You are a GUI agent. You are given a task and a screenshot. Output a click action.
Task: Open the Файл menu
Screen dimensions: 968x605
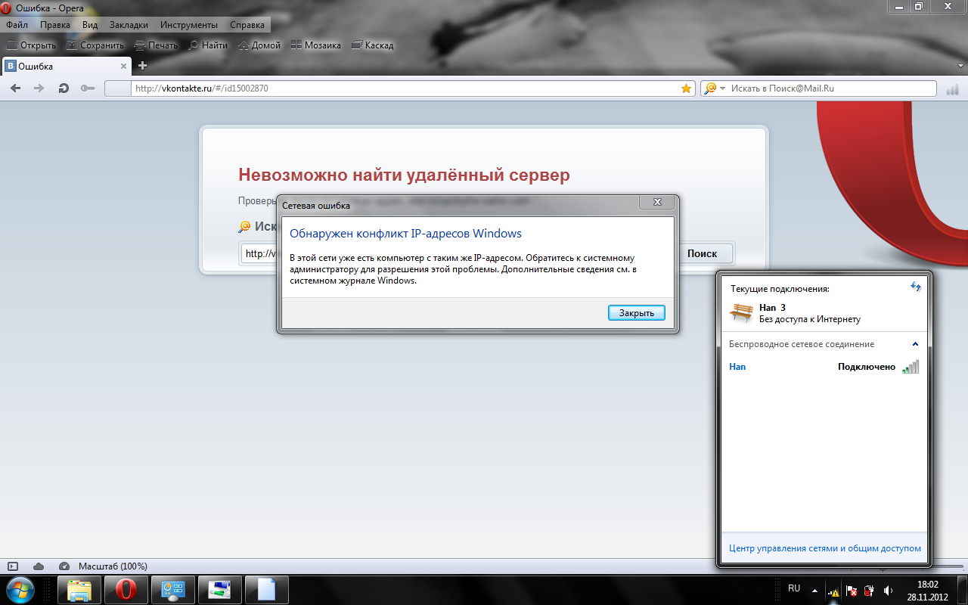[17, 25]
